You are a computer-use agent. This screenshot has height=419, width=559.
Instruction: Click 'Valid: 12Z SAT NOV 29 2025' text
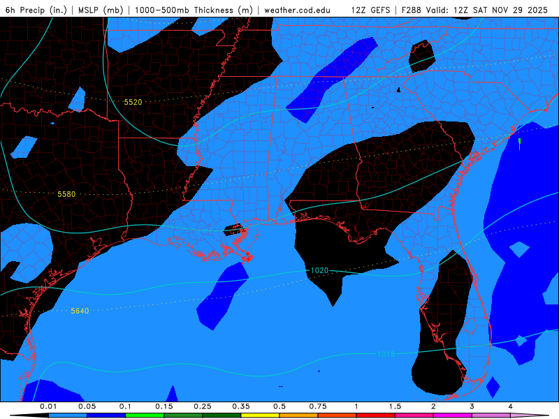pos(486,10)
